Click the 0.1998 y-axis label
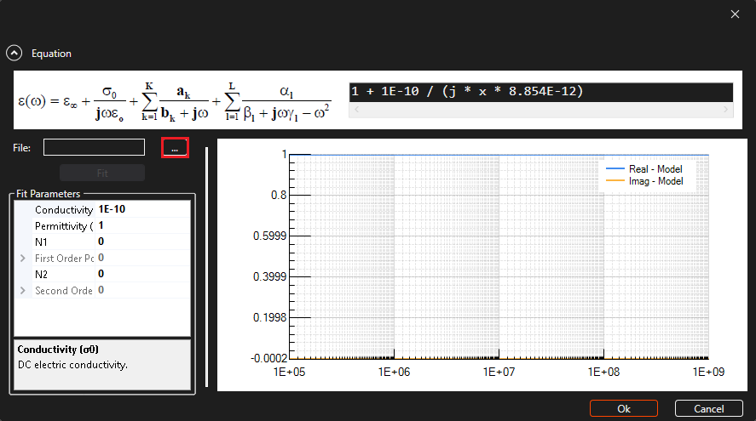 [x=269, y=317]
